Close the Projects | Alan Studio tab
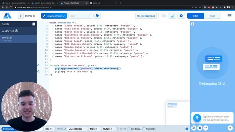 pyautogui.click(x=87, y=3)
